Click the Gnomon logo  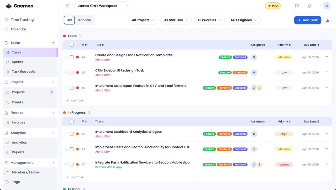tap(20, 6)
